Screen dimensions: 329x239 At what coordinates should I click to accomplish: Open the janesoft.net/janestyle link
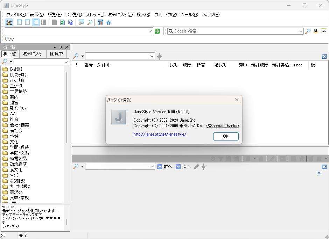[x=160, y=134]
